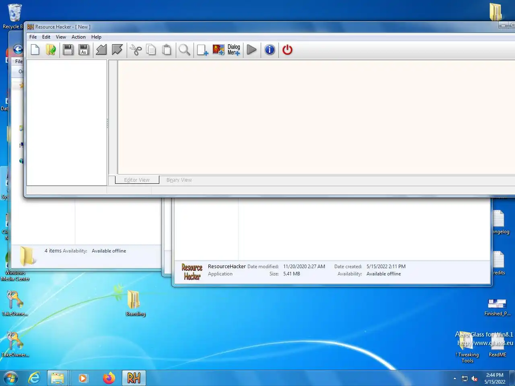Open Find with the magnifying glass icon

(184, 50)
